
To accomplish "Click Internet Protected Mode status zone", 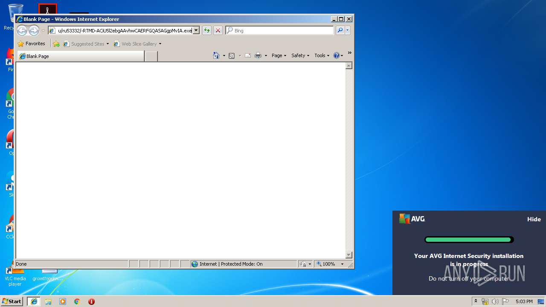I will point(244,264).
